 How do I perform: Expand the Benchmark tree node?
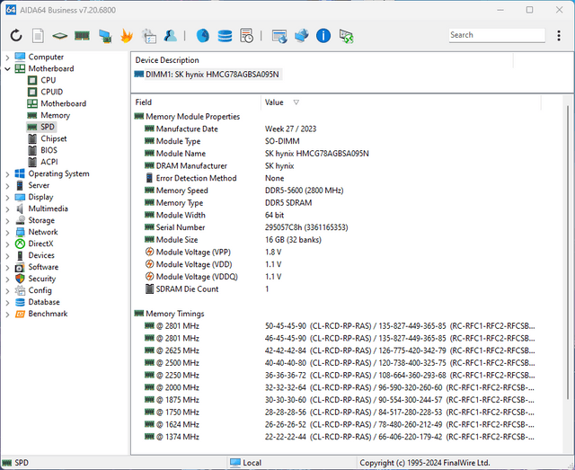pyautogui.click(x=7, y=314)
